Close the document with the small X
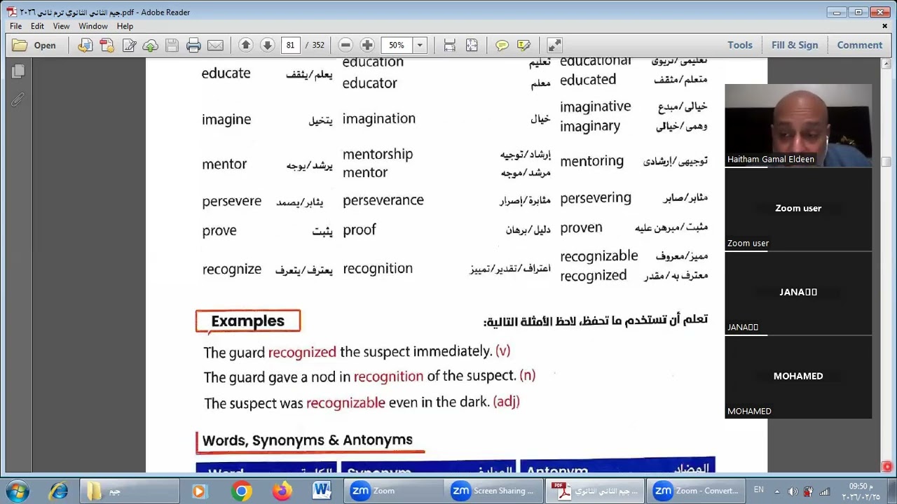 (884, 26)
